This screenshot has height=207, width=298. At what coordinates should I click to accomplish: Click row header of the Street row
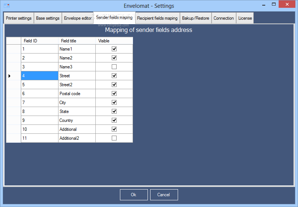tap(13, 76)
